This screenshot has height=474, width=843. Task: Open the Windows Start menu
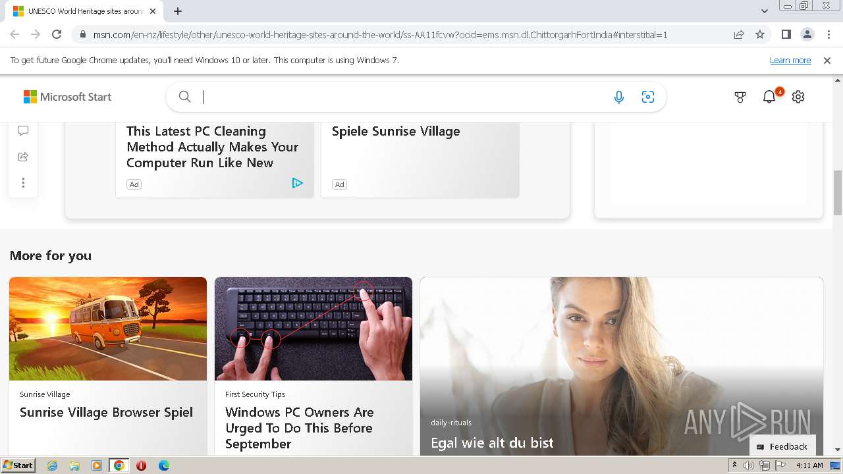tap(18, 465)
